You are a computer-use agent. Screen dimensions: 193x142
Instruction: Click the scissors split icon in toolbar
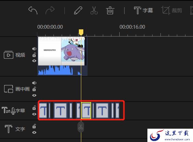click(x=94, y=11)
